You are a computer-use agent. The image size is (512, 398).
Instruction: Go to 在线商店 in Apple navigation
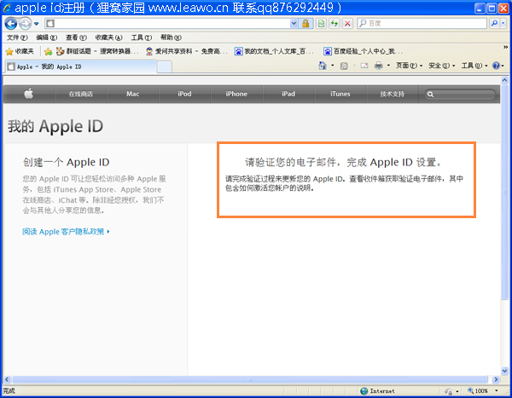pyautogui.click(x=81, y=94)
